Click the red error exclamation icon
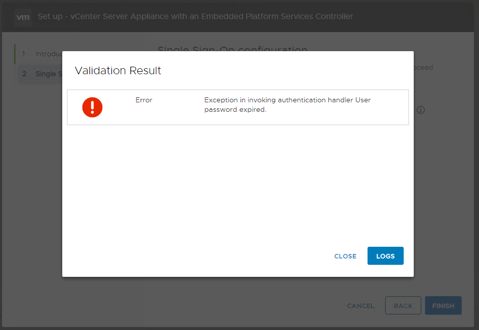479x330 pixels. point(92,107)
